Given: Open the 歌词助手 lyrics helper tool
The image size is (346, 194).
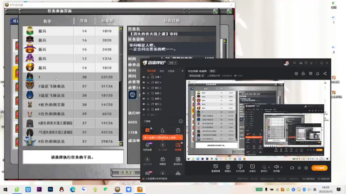Looking at the screenshot, I should click(178, 161).
